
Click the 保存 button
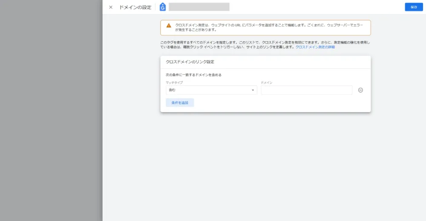414,7
